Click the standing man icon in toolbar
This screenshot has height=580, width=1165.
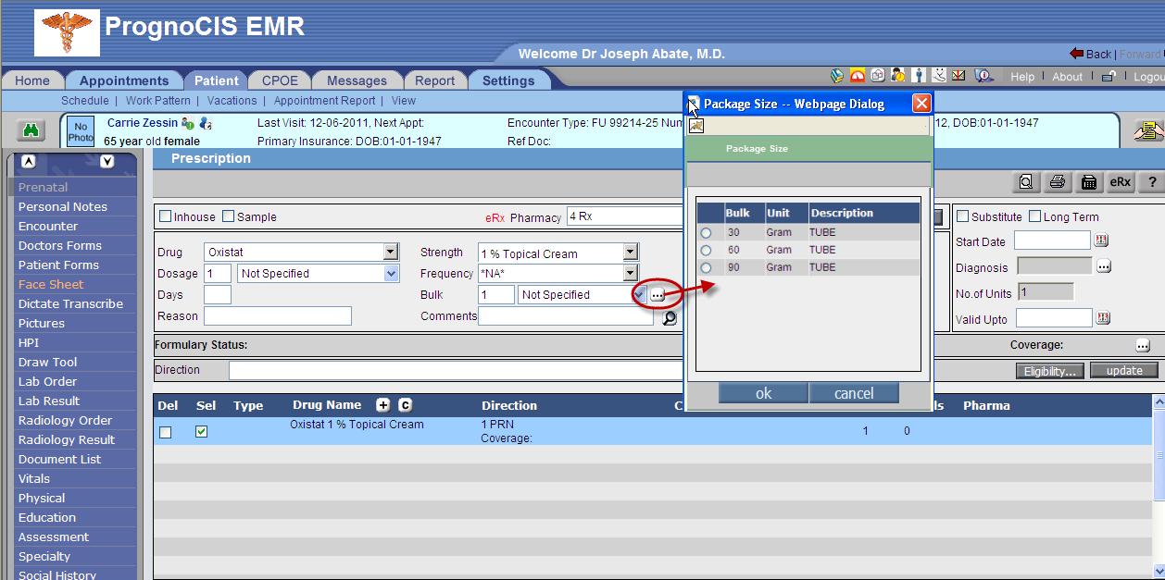[x=919, y=76]
